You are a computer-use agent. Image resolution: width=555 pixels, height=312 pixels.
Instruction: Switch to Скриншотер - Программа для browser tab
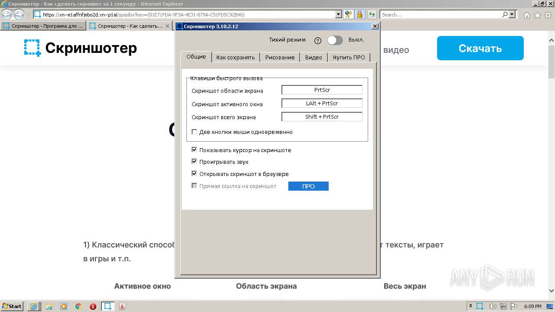tap(43, 26)
